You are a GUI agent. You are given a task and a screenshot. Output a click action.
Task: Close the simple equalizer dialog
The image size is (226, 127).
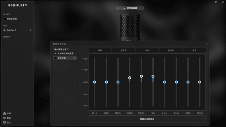207,44
